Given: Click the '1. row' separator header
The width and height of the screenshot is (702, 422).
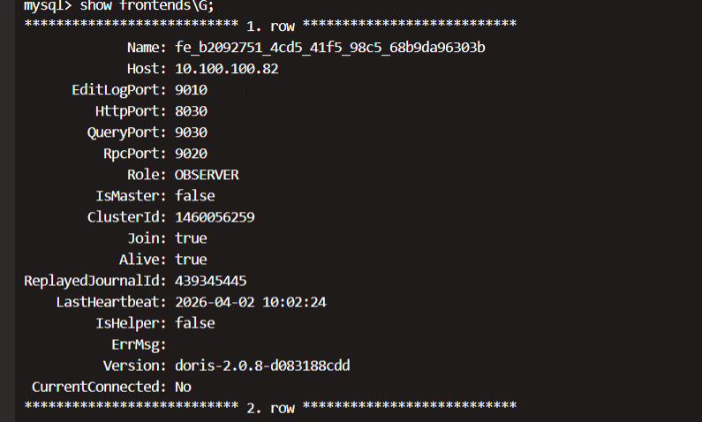Looking at the screenshot, I should point(271,26).
